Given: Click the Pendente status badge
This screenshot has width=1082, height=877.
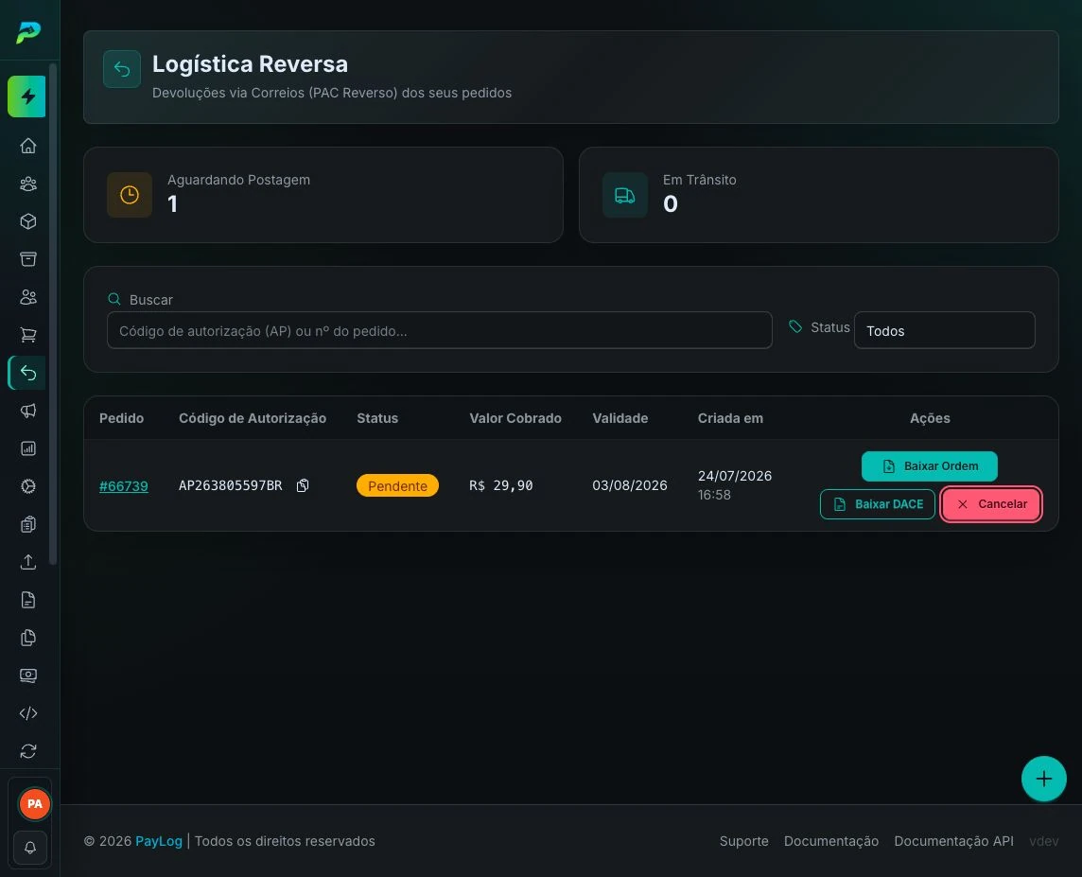Looking at the screenshot, I should (x=397, y=485).
